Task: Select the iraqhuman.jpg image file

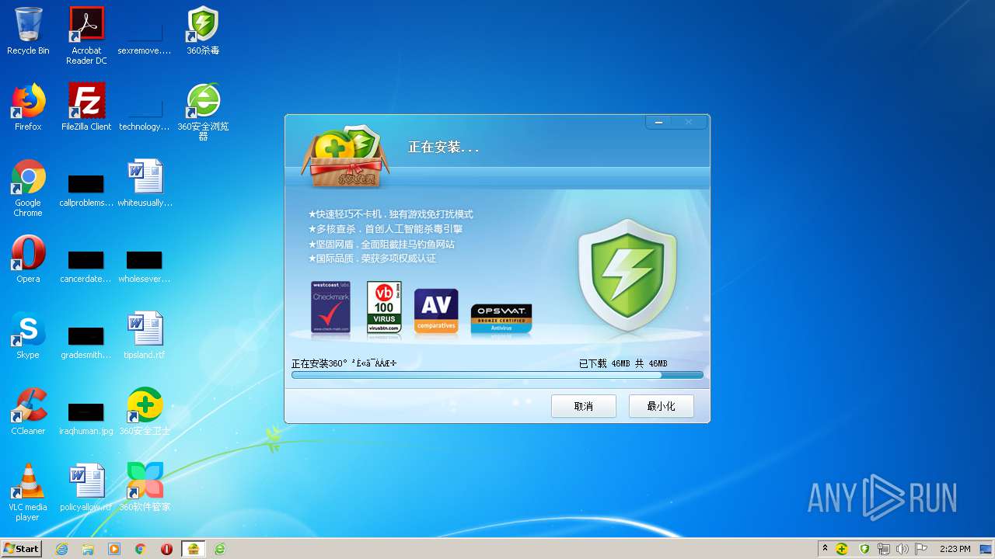Action: pyautogui.click(x=86, y=418)
